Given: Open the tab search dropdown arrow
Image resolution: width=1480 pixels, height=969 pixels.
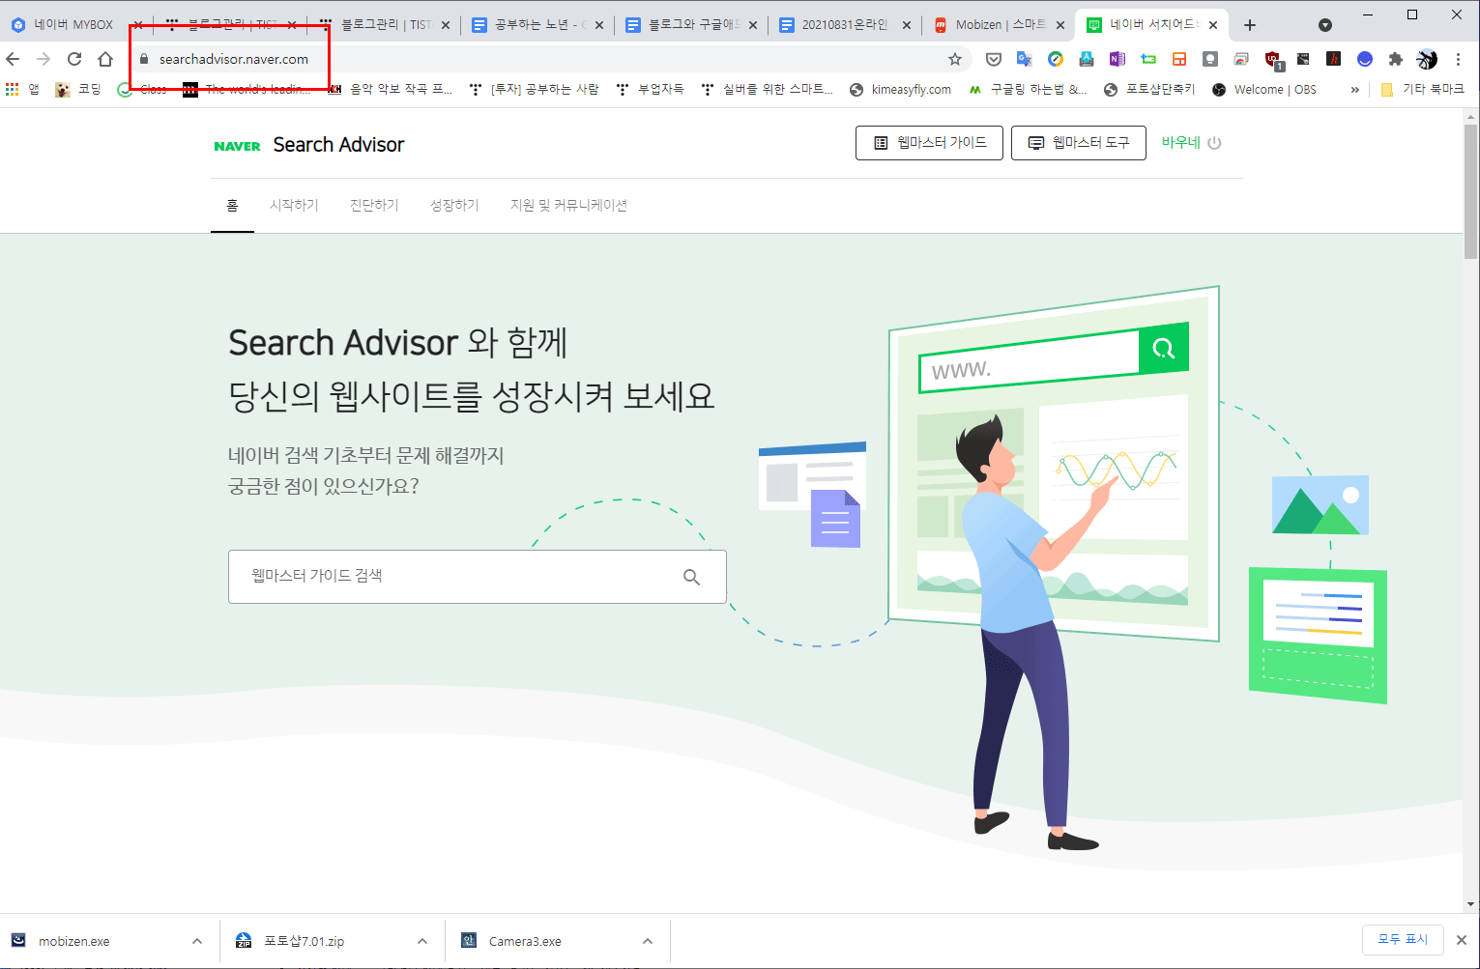Looking at the screenshot, I should (1325, 25).
